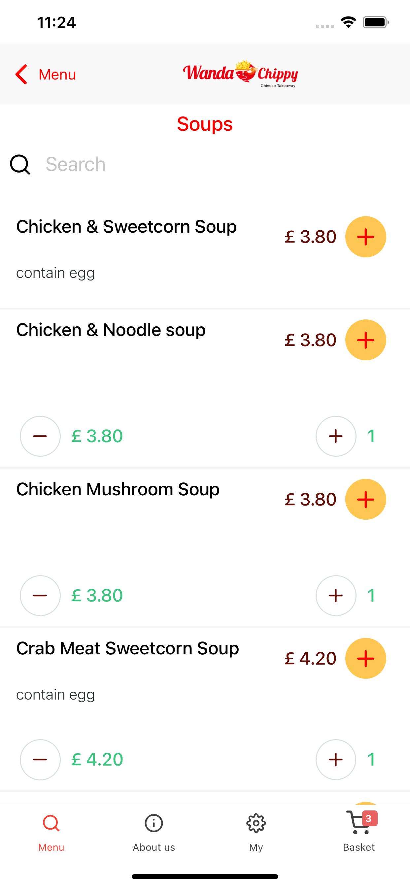Tap the search magnifier icon

(20, 164)
